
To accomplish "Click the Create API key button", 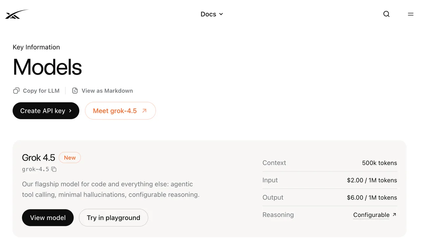I will pos(46,111).
